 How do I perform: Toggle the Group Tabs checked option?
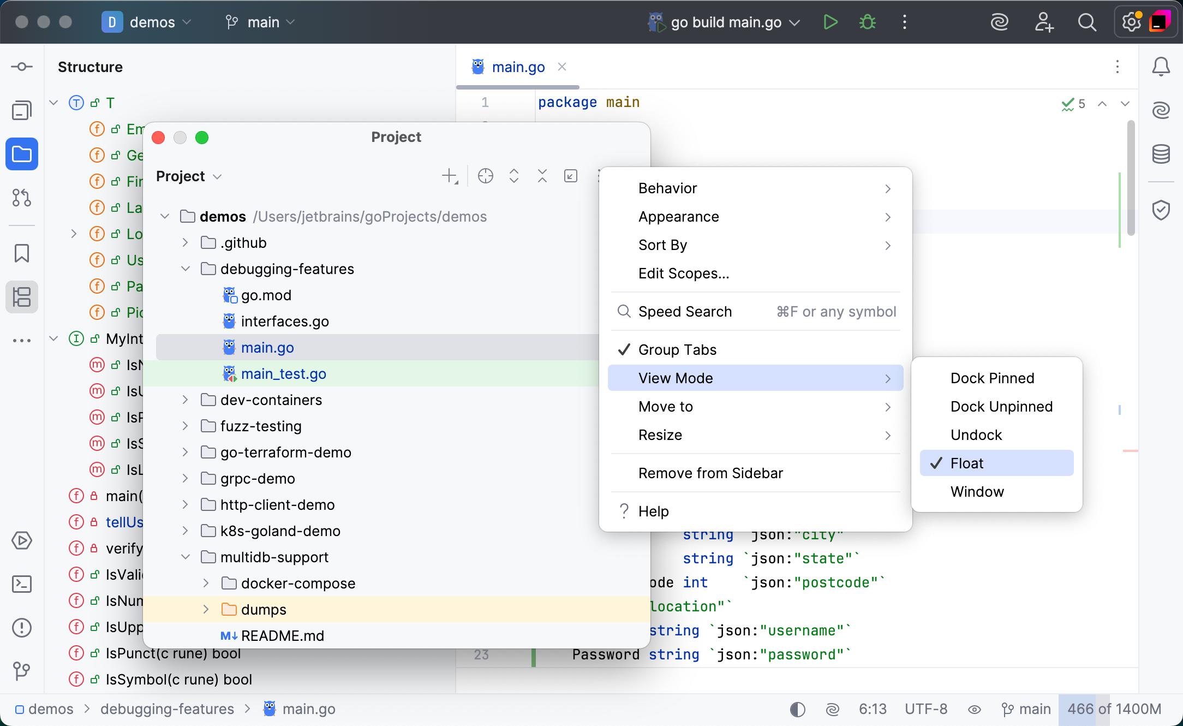(677, 350)
